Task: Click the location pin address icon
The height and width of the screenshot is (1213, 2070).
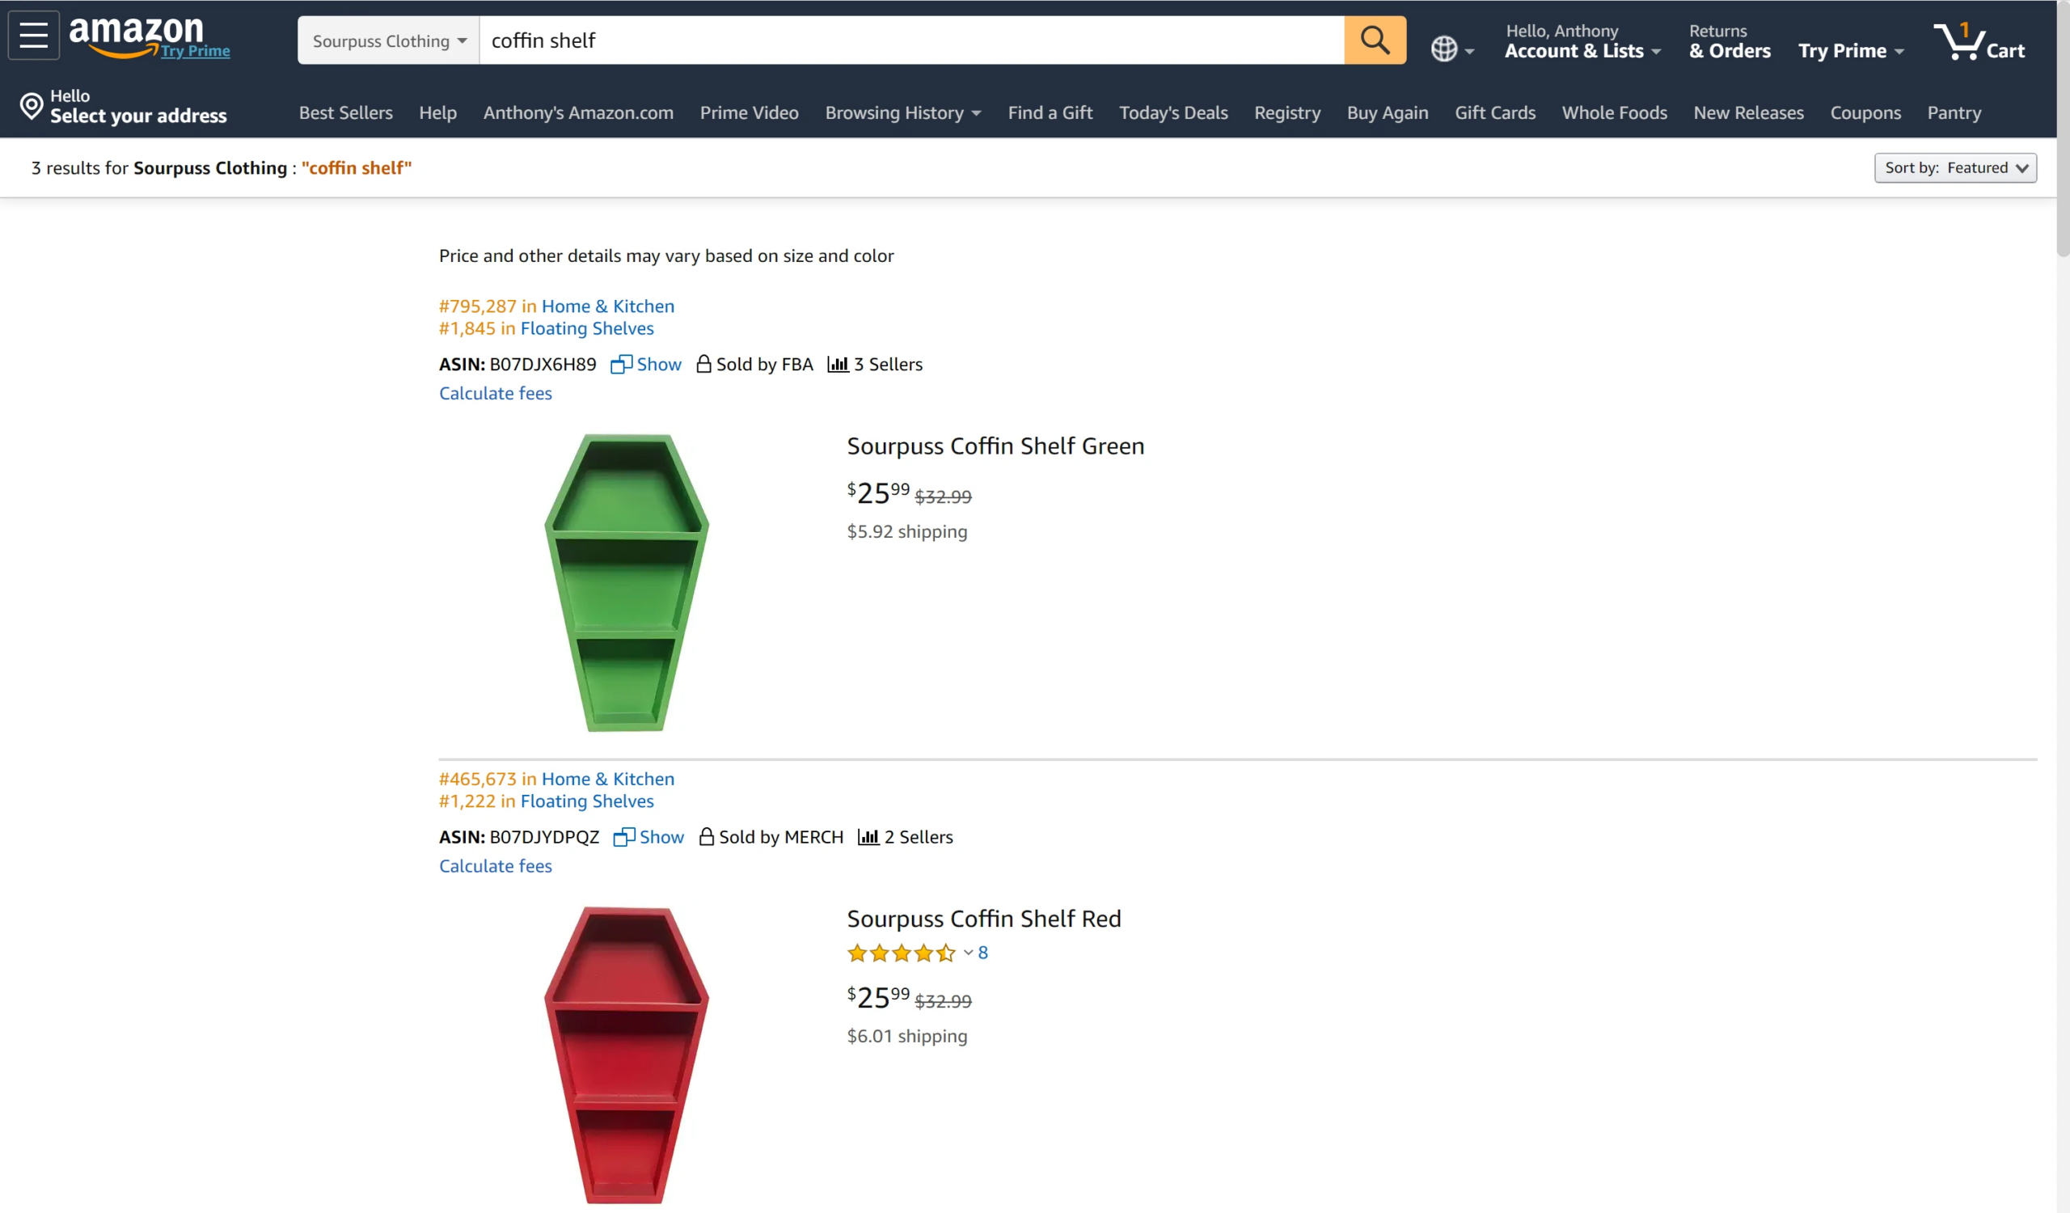Action: point(32,106)
